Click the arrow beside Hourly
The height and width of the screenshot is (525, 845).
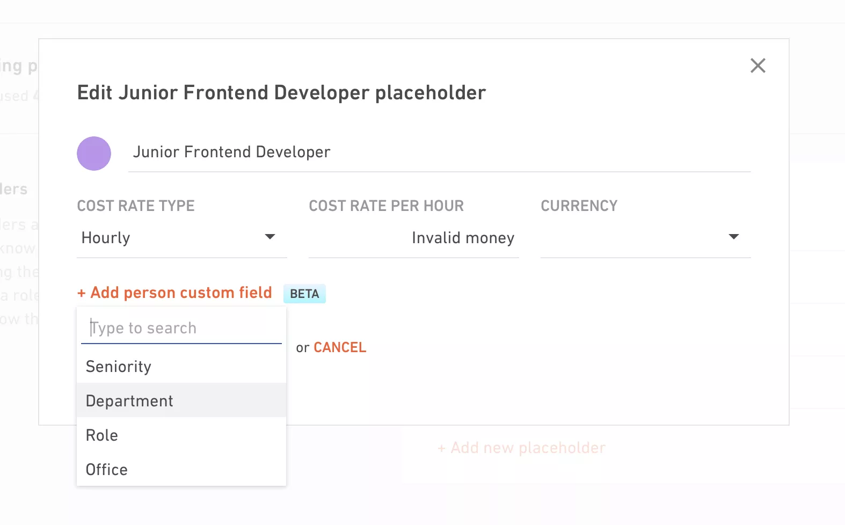coord(270,237)
